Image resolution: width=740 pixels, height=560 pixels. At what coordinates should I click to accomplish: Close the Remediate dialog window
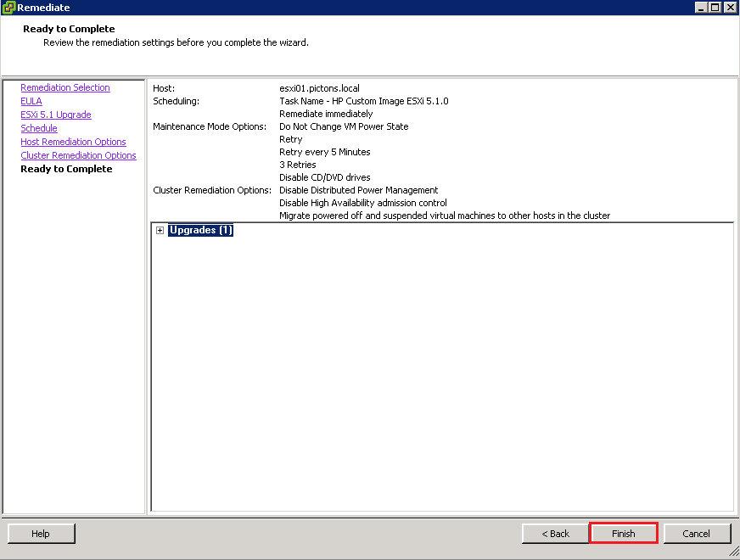click(729, 8)
